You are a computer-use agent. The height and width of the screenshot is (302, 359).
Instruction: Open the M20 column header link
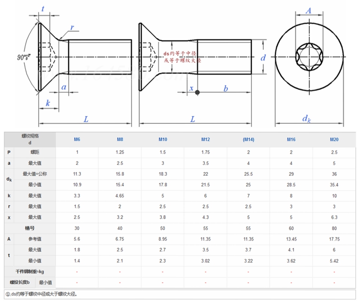(x=334, y=140)
